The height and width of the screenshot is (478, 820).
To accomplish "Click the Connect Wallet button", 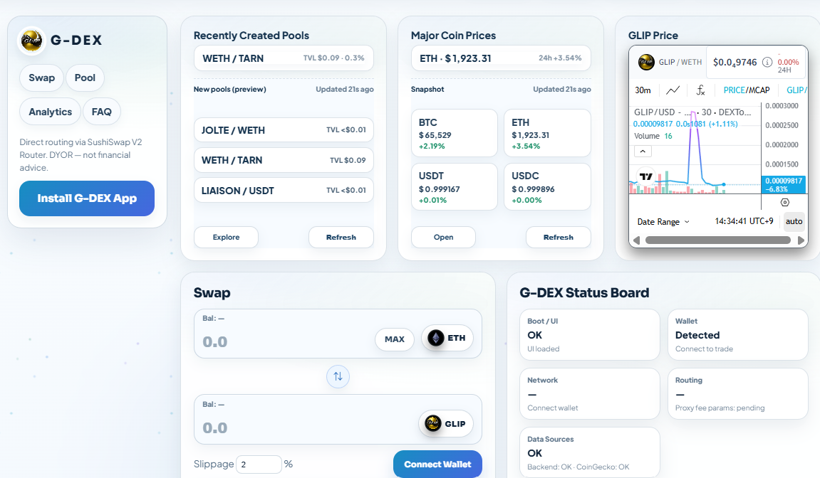I will [437, 464].
